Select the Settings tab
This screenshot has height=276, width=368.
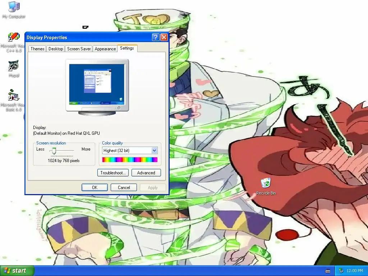[x=127, y=48]
